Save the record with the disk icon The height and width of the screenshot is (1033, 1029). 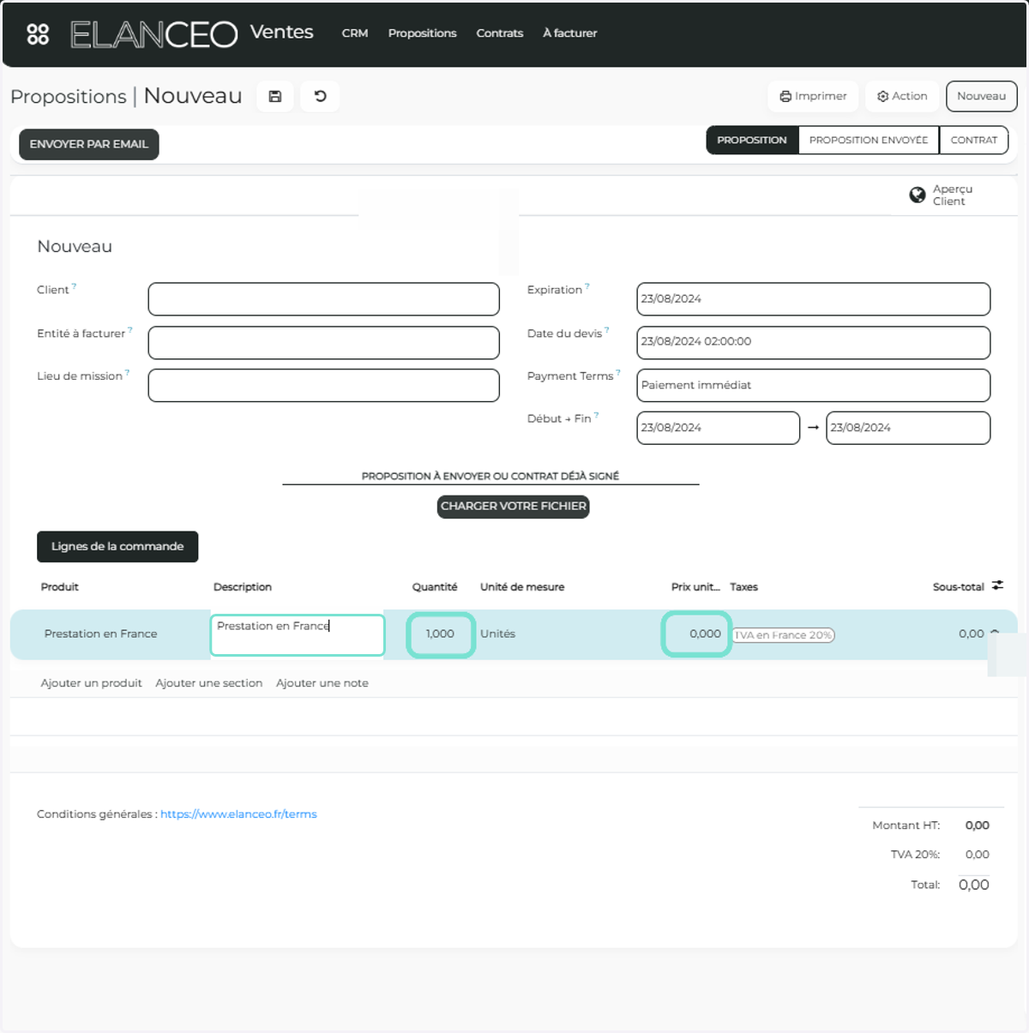tap(274, 96)
